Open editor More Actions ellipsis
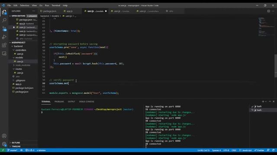The image size is (277, 155). click(273, 11)
